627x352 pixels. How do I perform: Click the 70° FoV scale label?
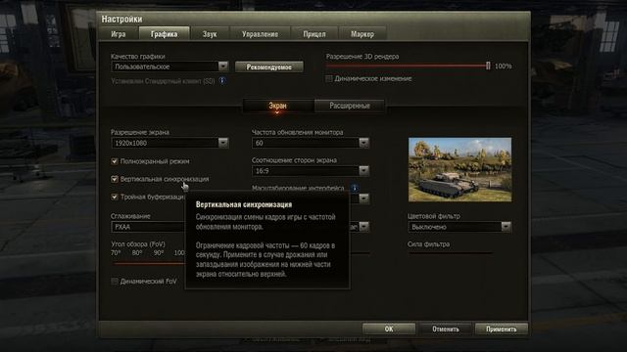click(116, 253)
